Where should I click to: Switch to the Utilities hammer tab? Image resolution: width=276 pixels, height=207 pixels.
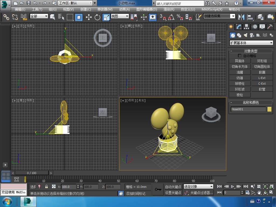(270, 27)
